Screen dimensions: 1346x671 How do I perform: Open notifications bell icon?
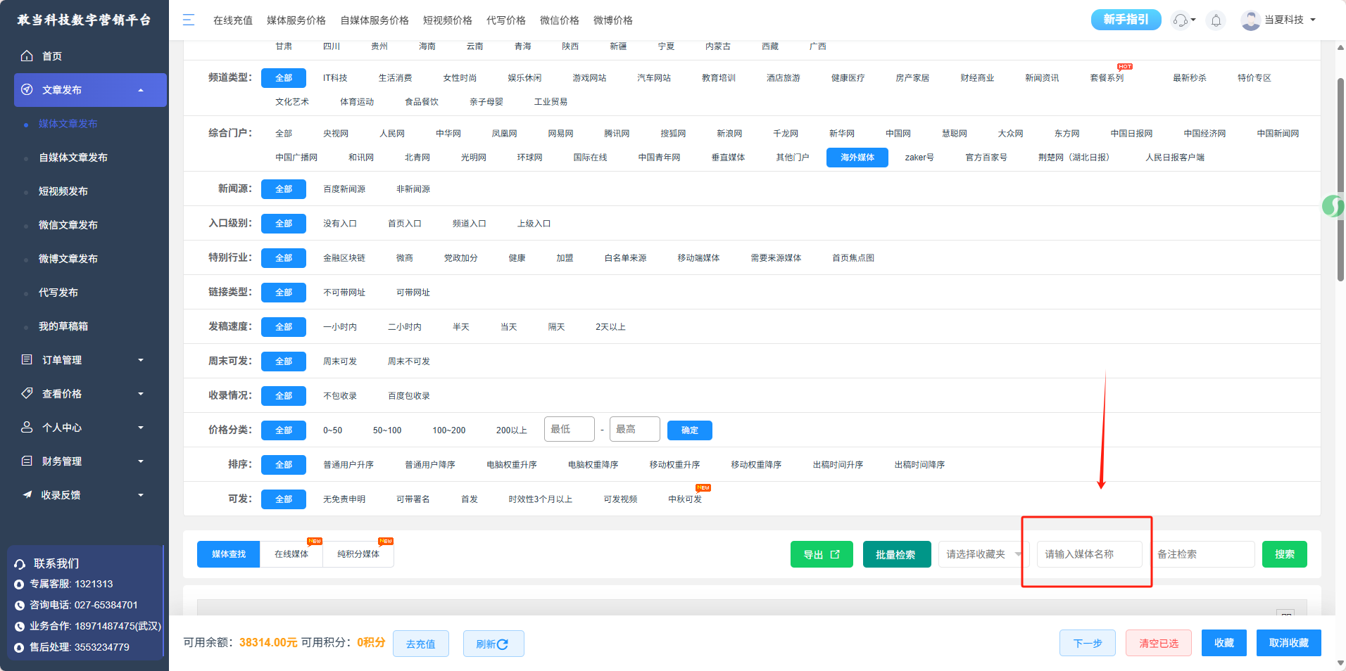click(x=1216, y=20)
